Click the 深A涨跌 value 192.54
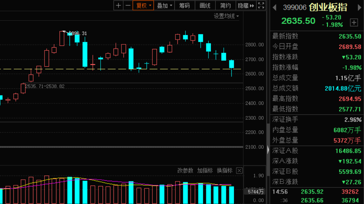This screenshot has width=364, height=204. click(350, 161)
